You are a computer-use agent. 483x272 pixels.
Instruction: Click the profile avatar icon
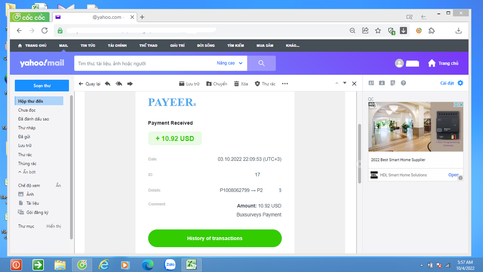399,63
